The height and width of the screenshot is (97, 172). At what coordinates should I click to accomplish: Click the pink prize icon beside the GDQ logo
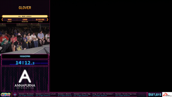(x=15, y=95)
